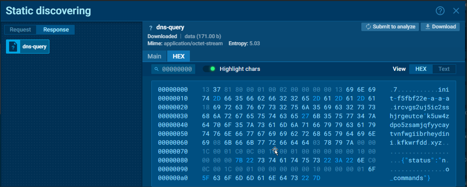This screenshot has height=187, width=467.
Task: Click the hex offset search field
Action: 176,69
